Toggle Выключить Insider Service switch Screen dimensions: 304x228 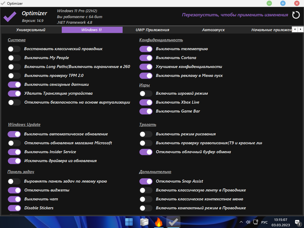(14, 152)
